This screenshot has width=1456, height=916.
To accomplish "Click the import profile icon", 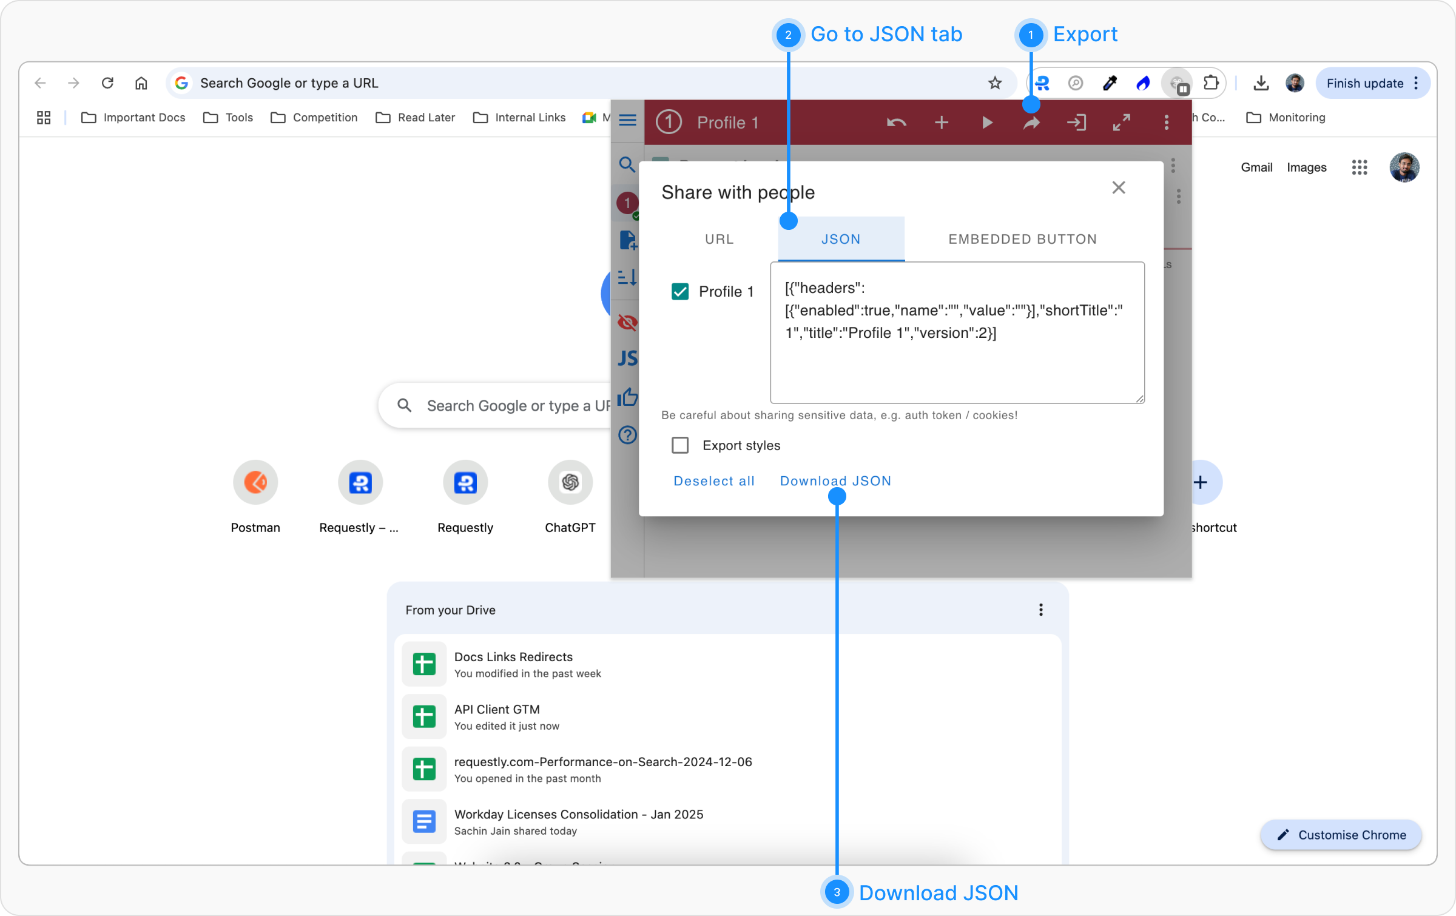I will pyautogui.click(x=1076, y=123).
